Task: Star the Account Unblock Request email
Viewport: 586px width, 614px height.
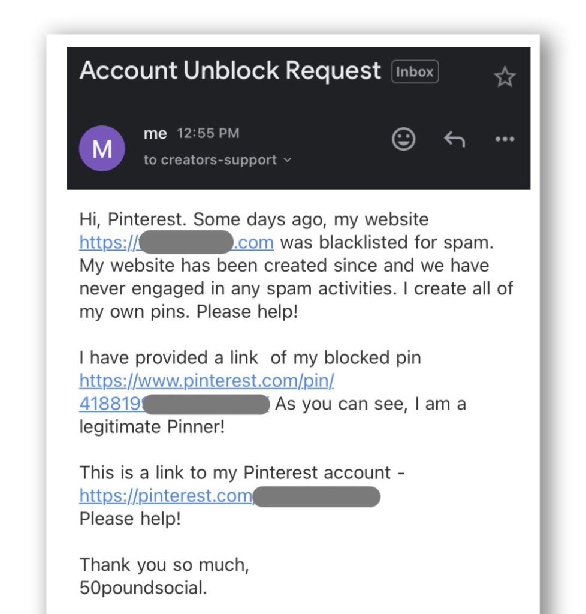Action: [x=504, y=77]
